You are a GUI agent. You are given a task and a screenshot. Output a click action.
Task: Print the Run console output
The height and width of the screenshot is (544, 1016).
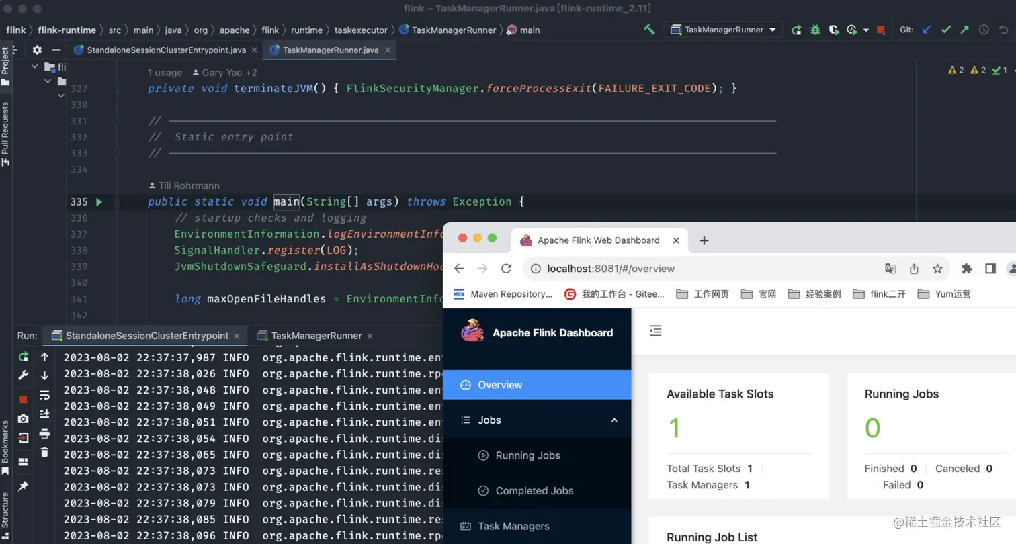[44, 433]
